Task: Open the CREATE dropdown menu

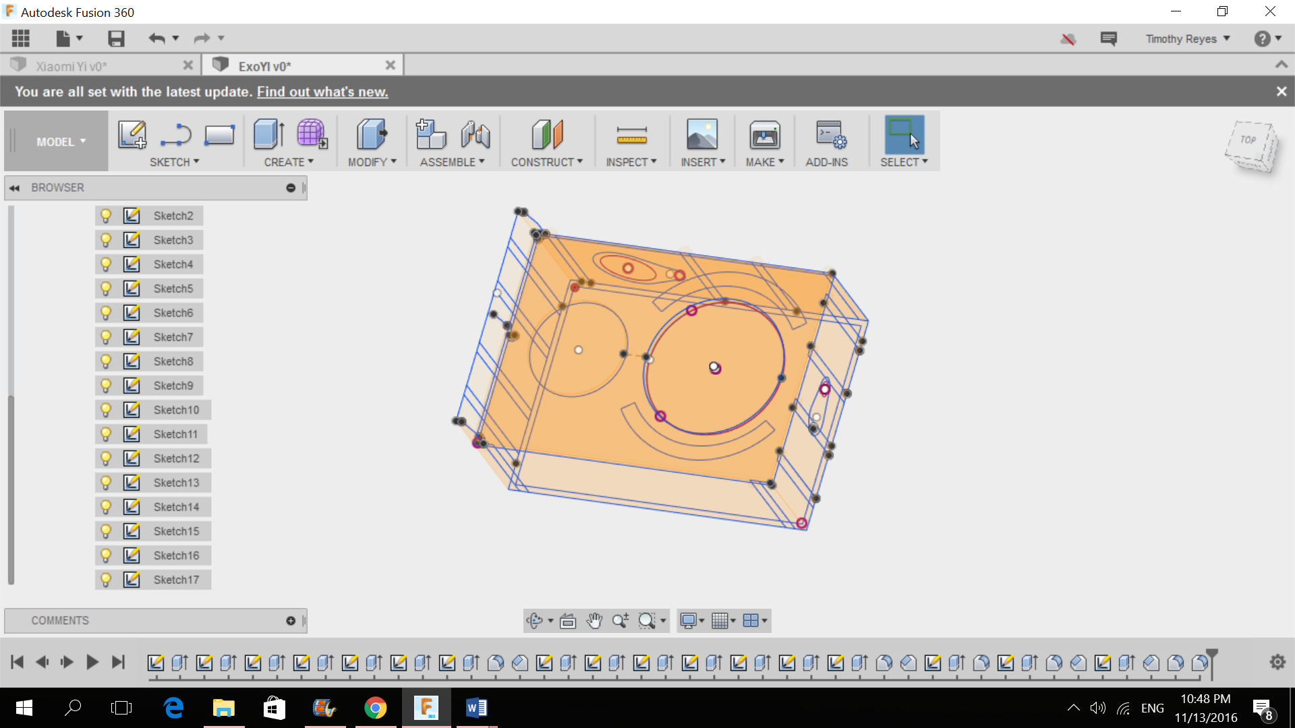Action: (x=289, y=161)
